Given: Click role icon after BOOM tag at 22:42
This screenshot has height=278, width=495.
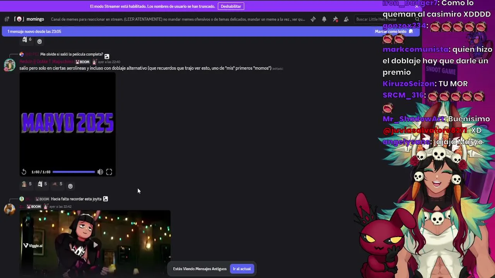Looking at the screenshot, I should (x=45, y=207).
